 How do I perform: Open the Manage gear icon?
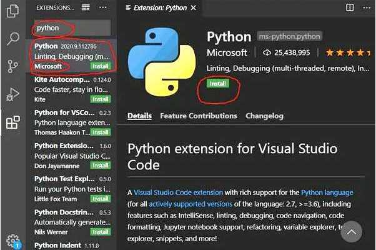coord(13,241)
